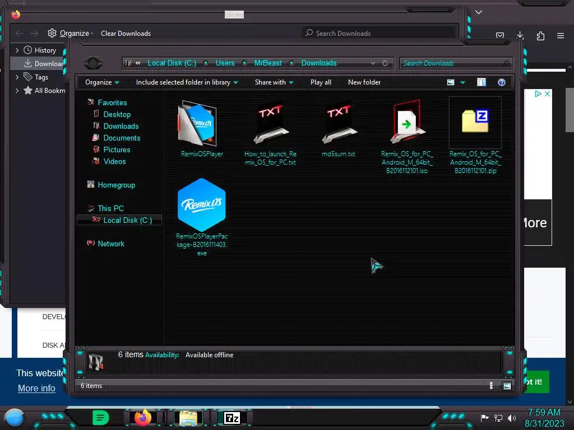The width and height of the screenshot is (574, 430).
Task: Open Firefox downloads toolbar icon
Action: coord(520,35)
